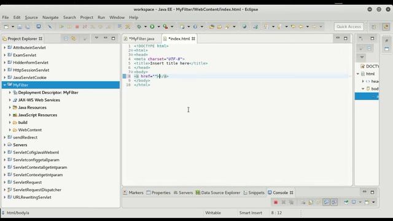Expand the build folder

(x=10, y=122)
